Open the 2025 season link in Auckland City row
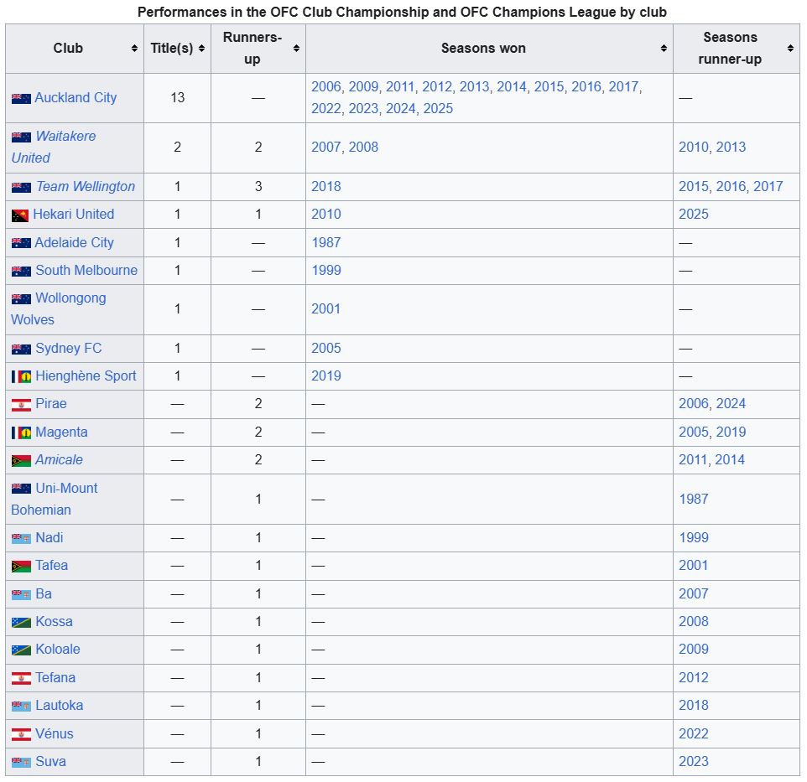The height and width of the screenshot is (782, 807). pos(438,108)
